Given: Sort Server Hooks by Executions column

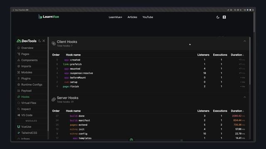Looking at the screenshot, I should pyautogui.click(x=220, y=111).
